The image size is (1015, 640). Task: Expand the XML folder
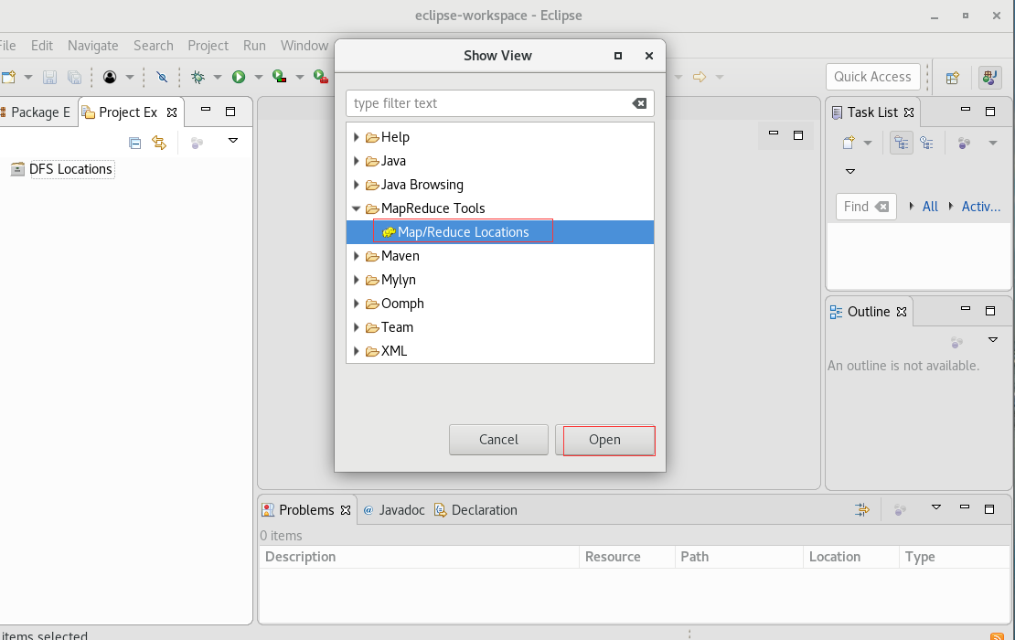click(356, 351)
